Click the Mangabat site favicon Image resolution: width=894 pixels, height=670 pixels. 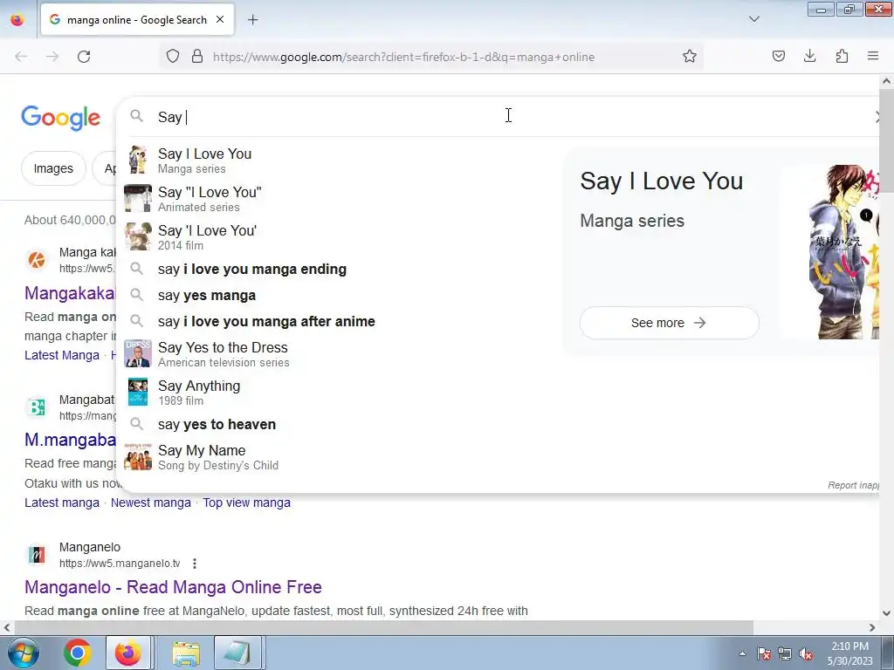(x=37, y=407)
